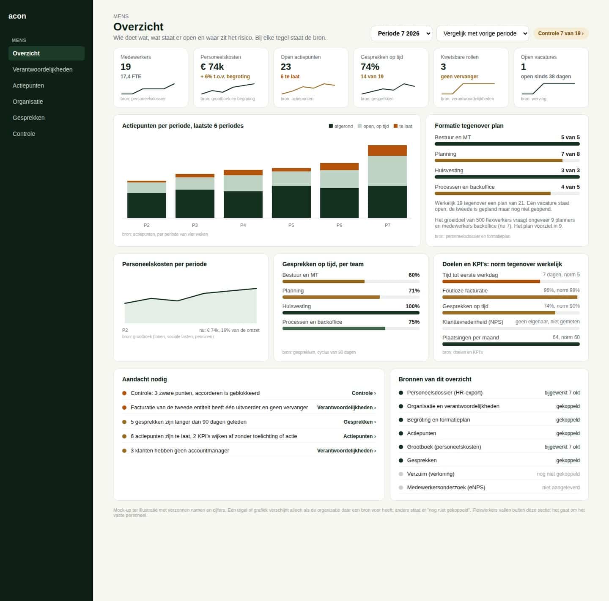Image resolution: width=609 pixels, height=601 pixels.
Task: Click 'geen eigenaar, niet gemeten' text
Action: click(x=548, y=322)
